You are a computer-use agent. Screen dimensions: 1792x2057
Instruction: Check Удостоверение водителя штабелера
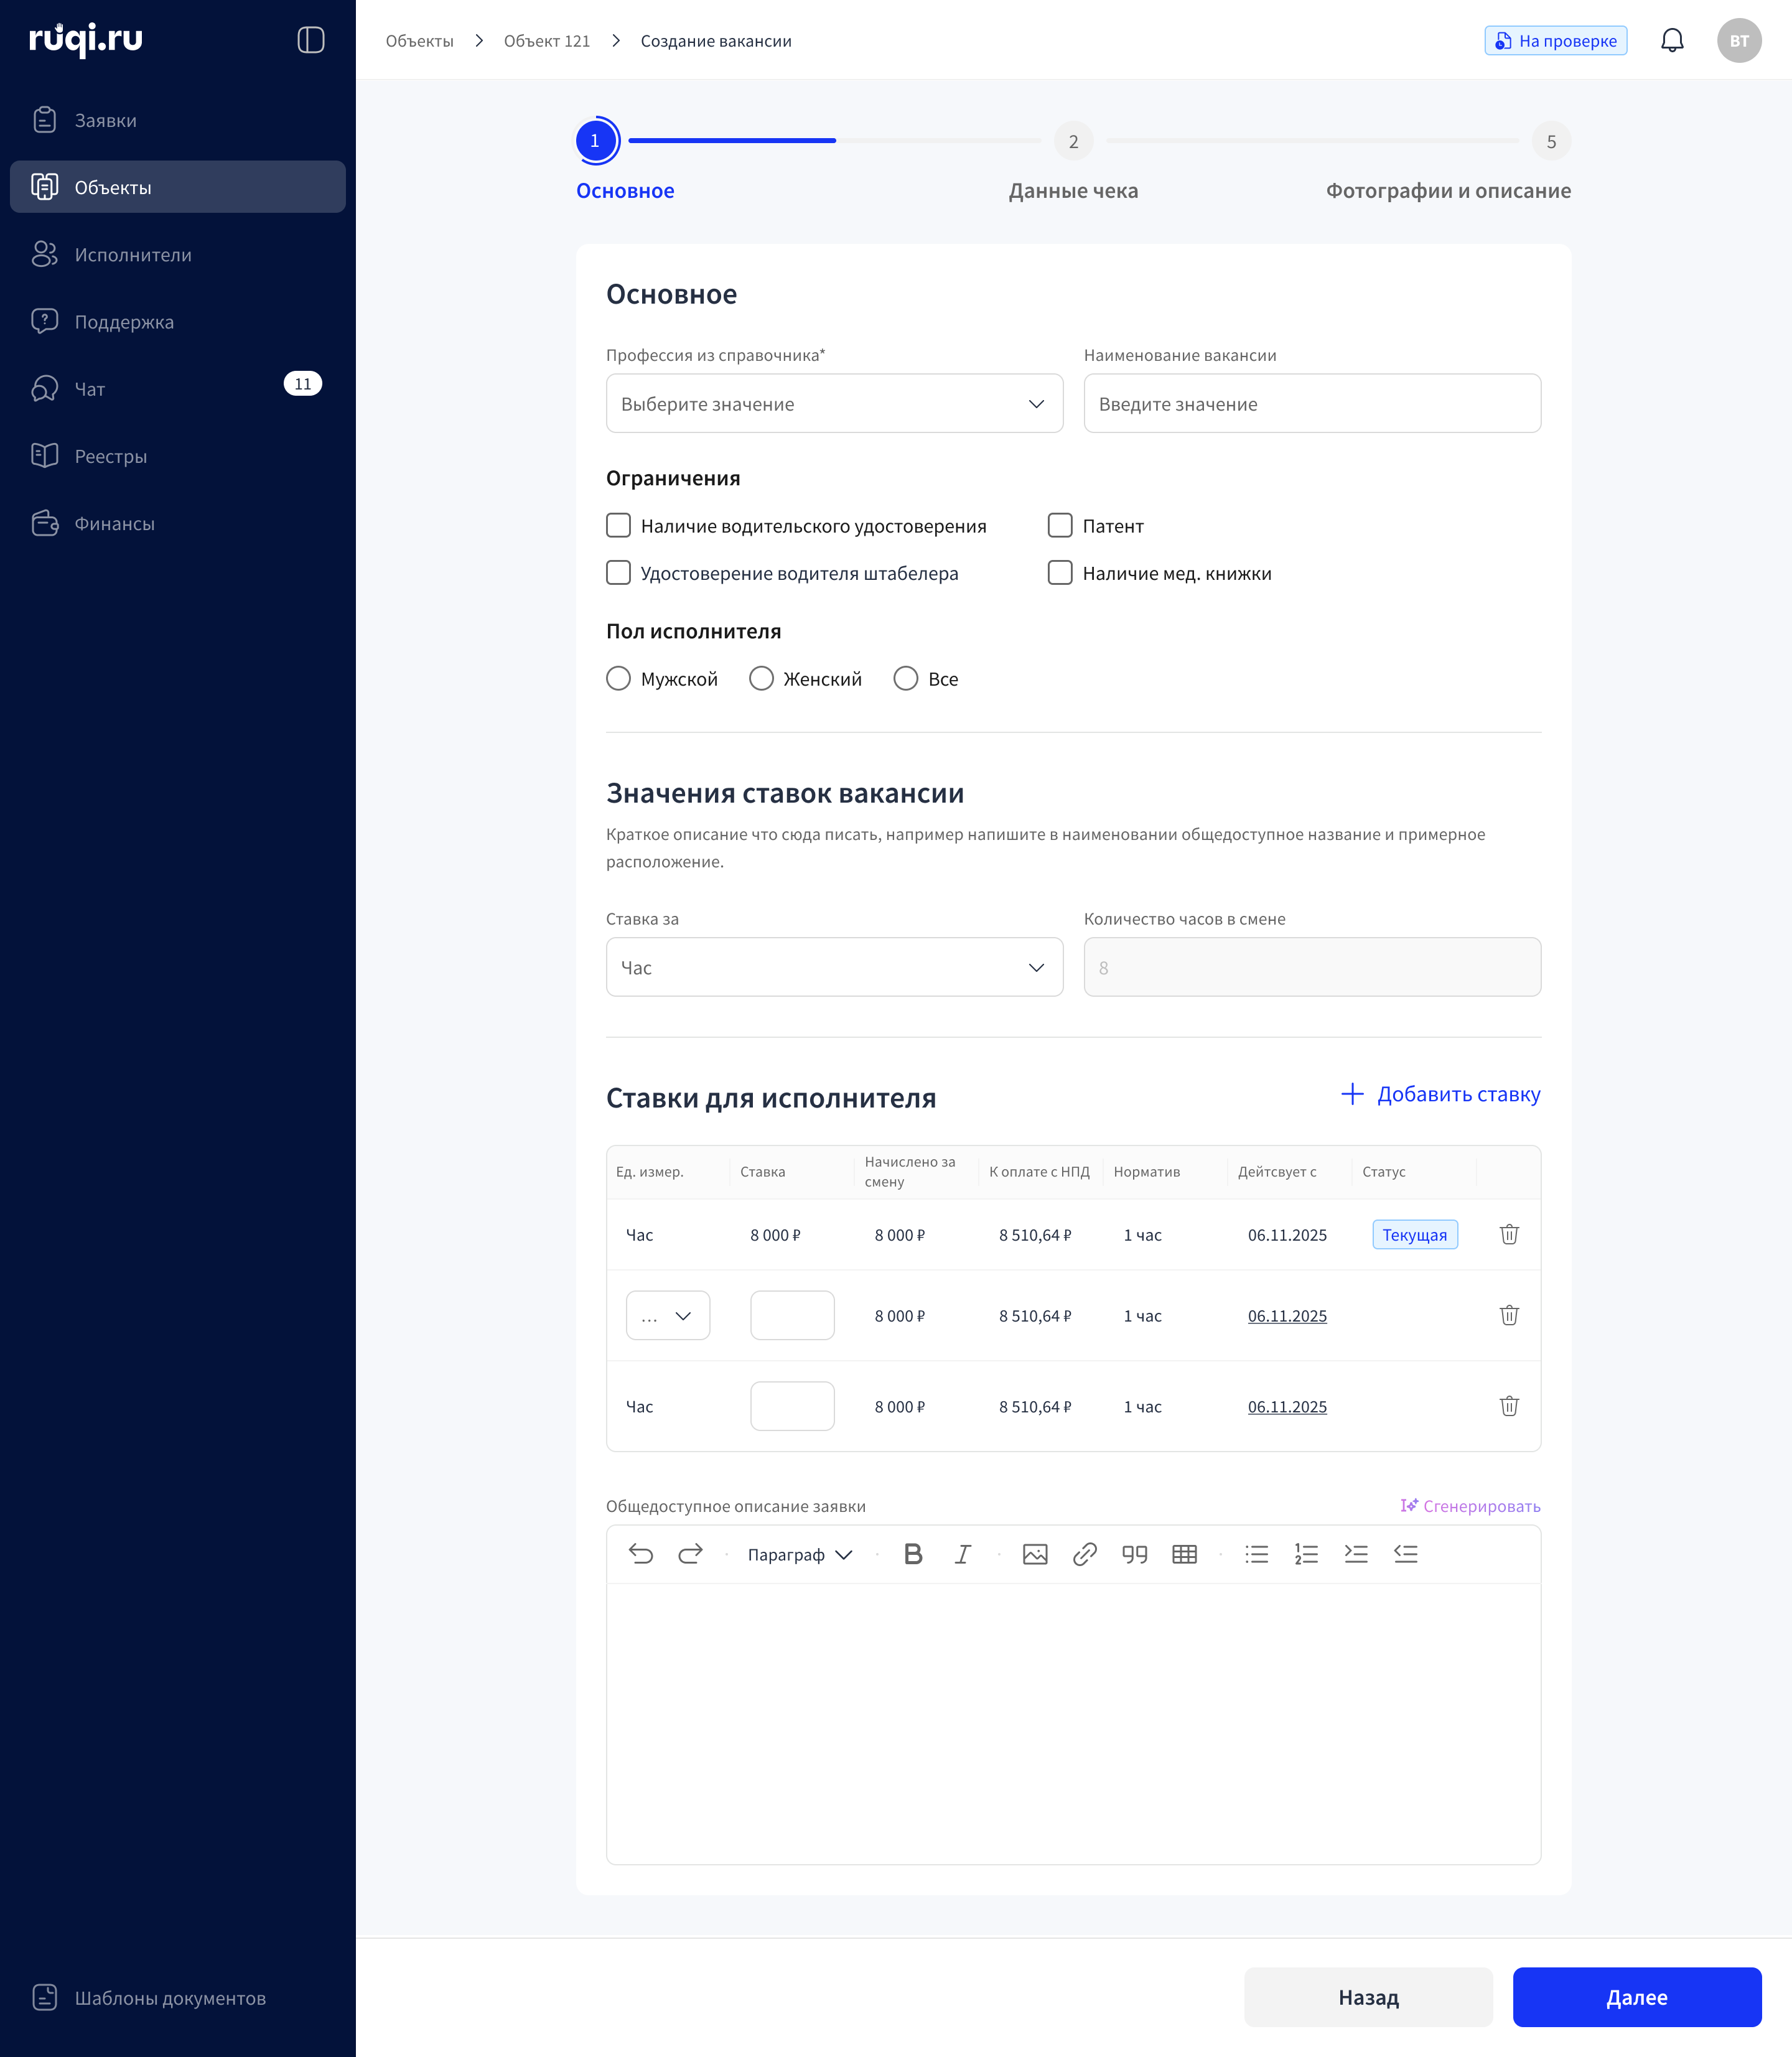point(619,573)
